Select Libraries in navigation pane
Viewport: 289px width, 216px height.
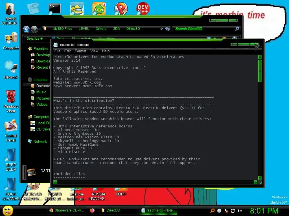[38, 80]
